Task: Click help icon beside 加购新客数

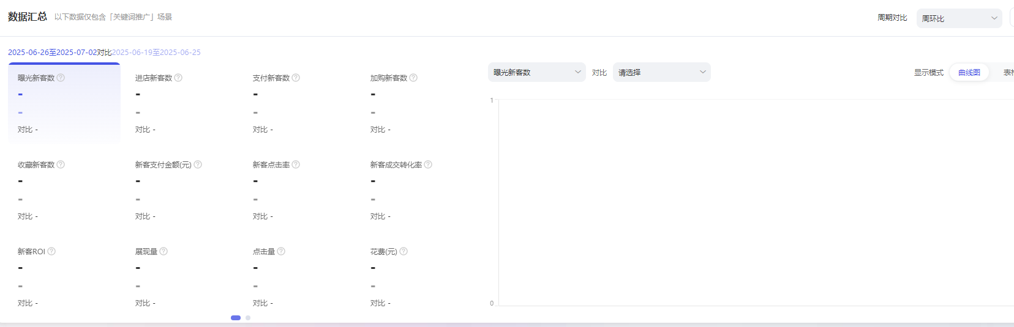Action: [x=413, y=78]
